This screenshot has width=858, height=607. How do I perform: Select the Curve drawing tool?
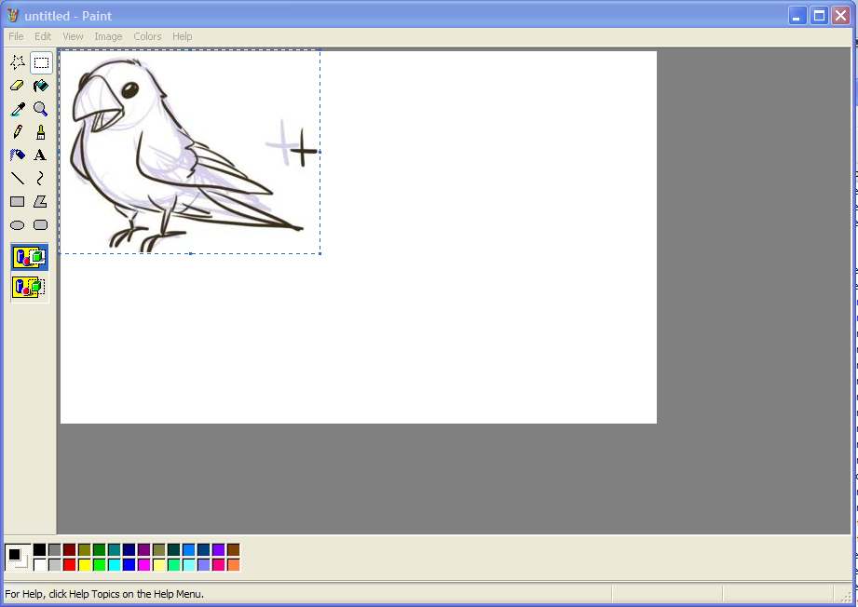40,178
